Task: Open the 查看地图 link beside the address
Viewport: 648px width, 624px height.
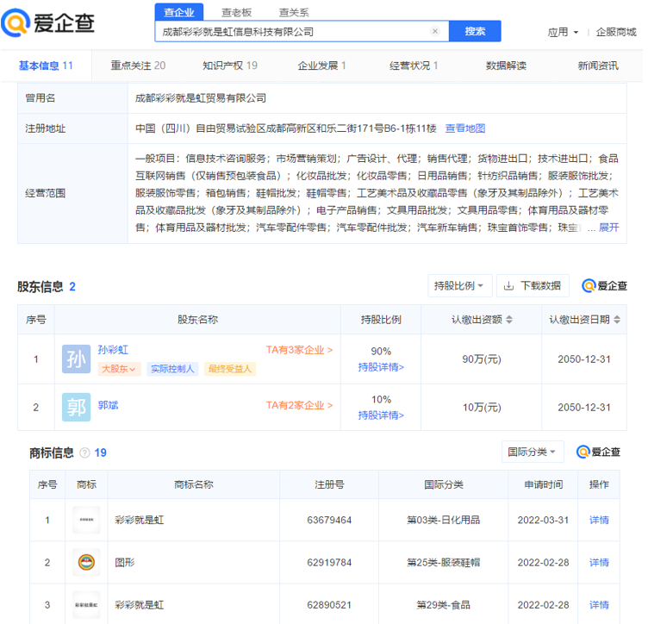Action: click(x=464, y=128)
